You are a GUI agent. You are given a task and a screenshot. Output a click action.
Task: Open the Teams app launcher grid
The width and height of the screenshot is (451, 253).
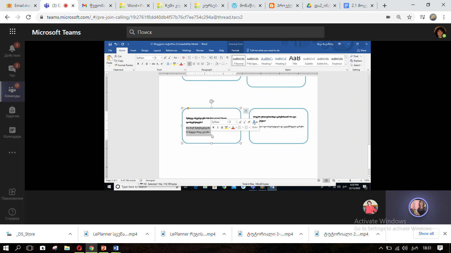13,32
